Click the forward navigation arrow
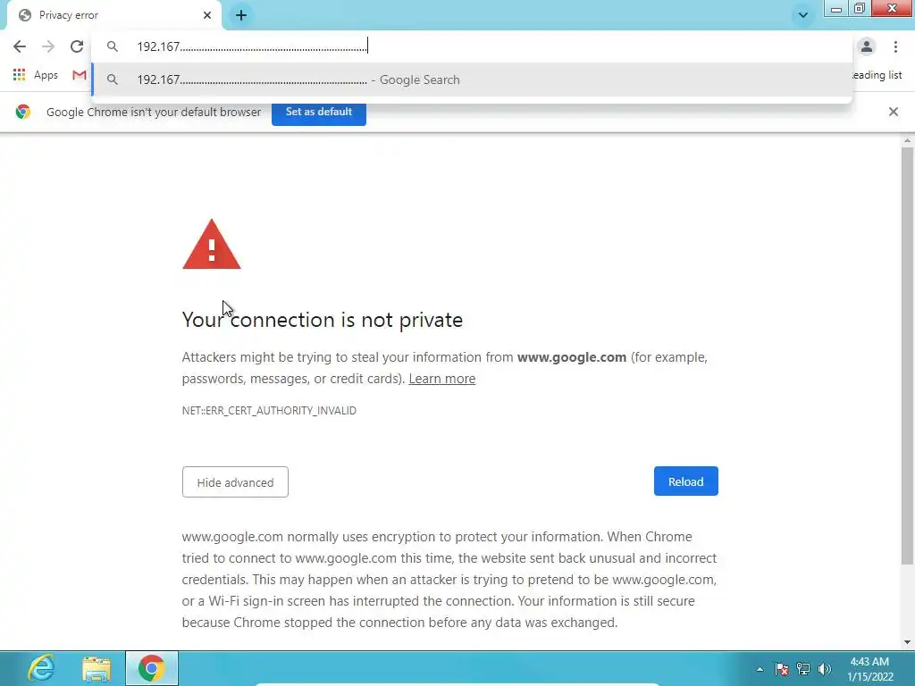The height and width of the screenshot is (686, 915). 48,46
